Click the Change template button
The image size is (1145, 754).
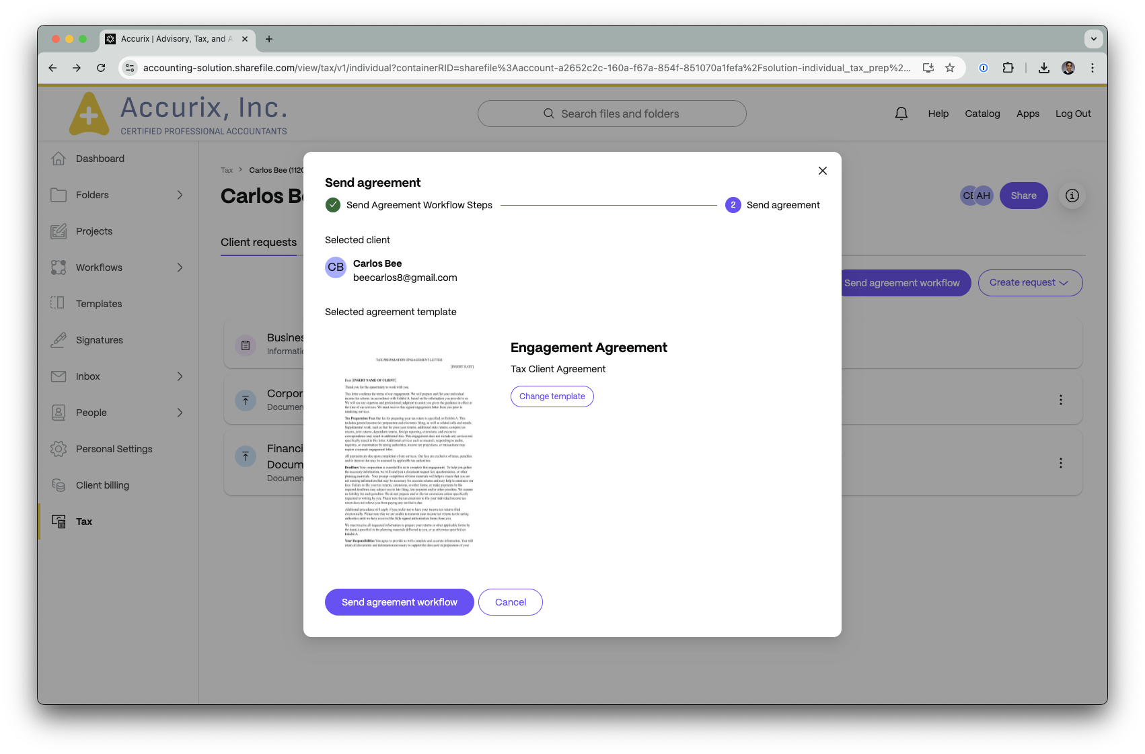point(552,396)
